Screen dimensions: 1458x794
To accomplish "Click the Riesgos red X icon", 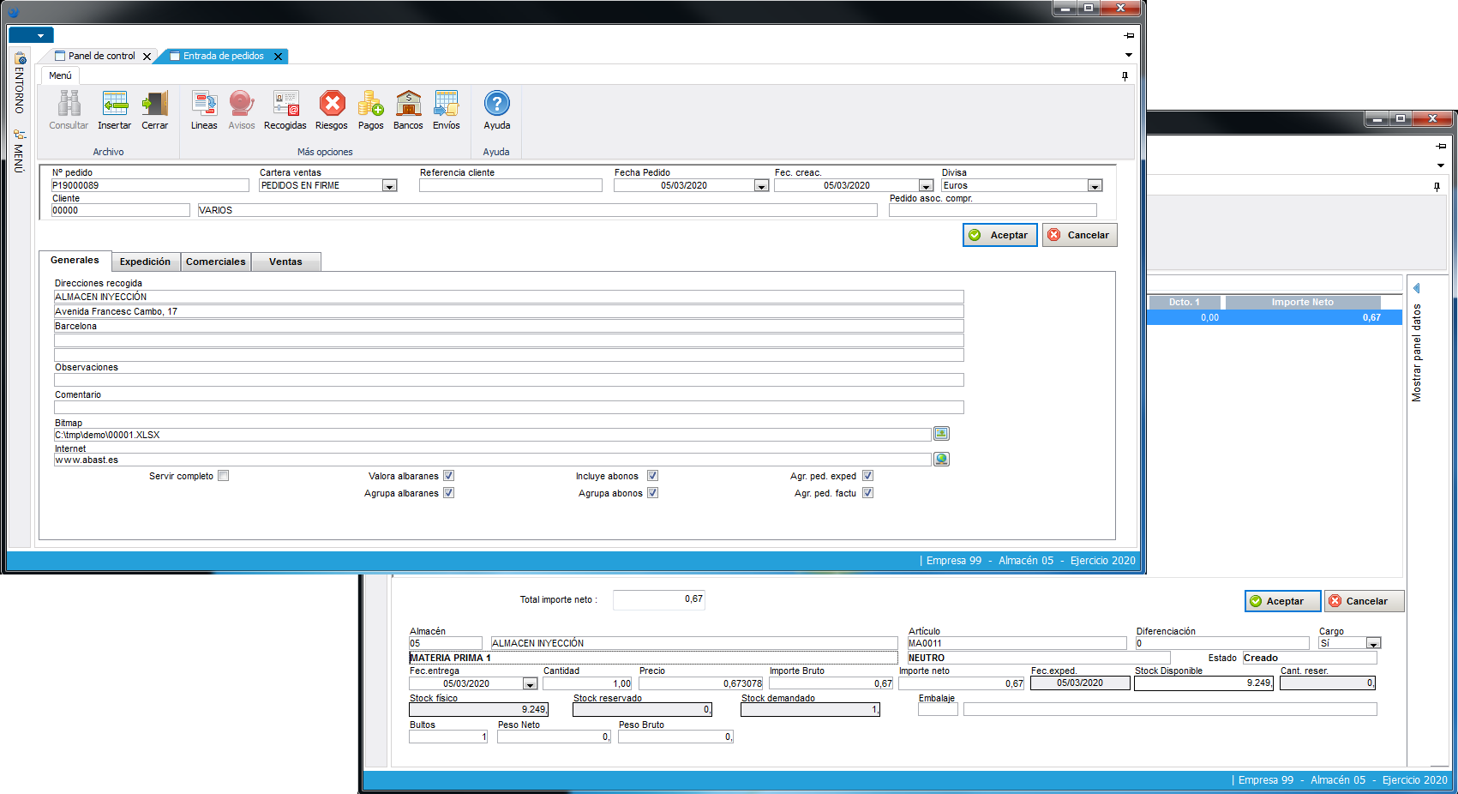I will 332,105.
